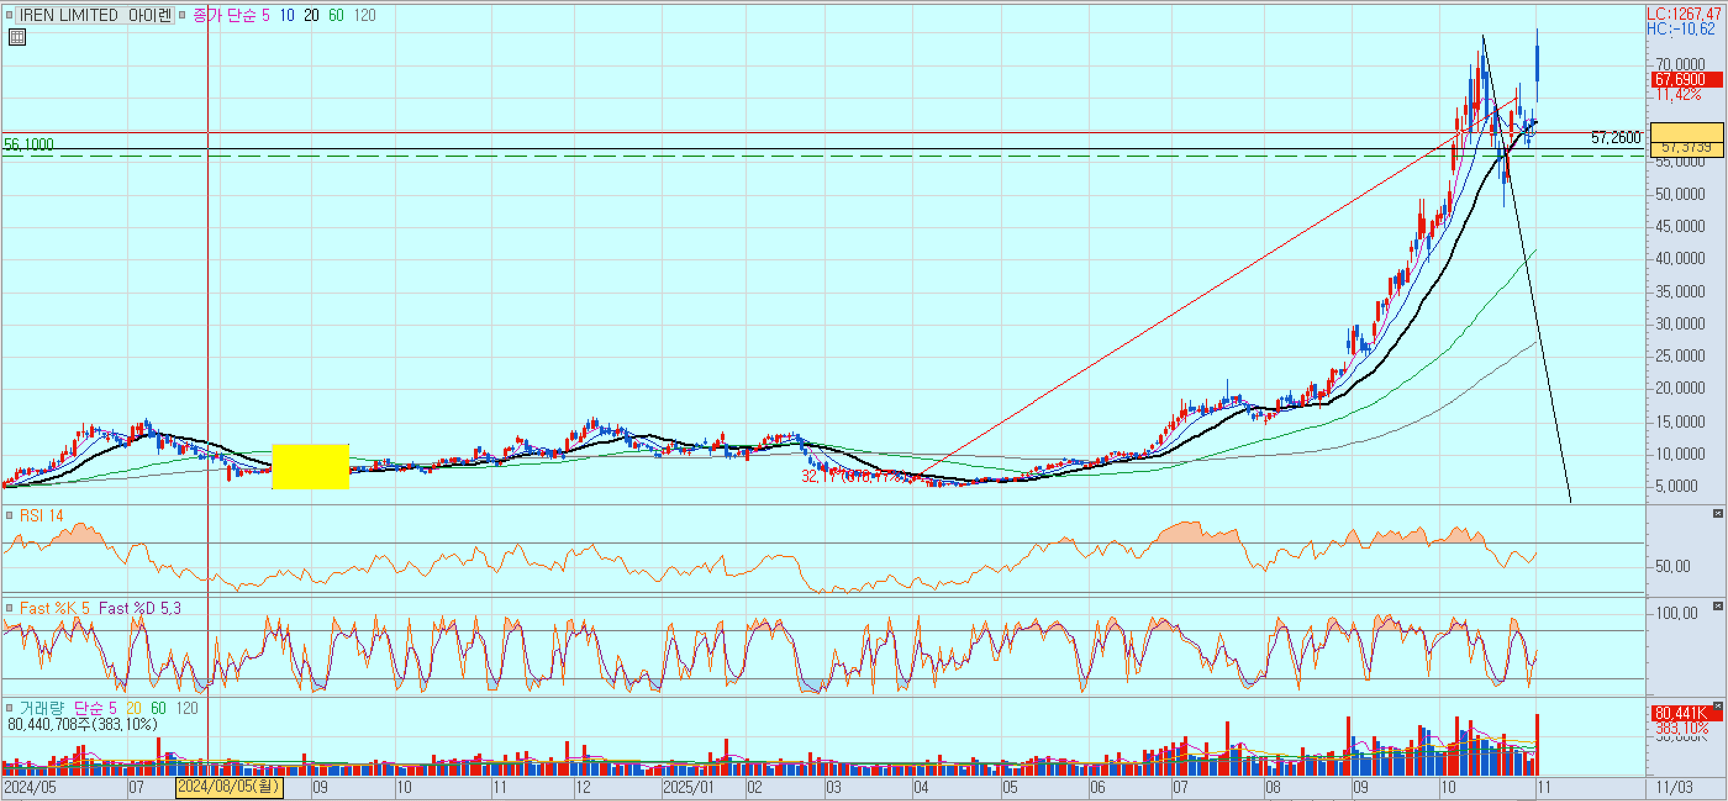Click the square marker beside 거래량
This screenshot has height=801, width=1728.
click(x=9, y=708)
